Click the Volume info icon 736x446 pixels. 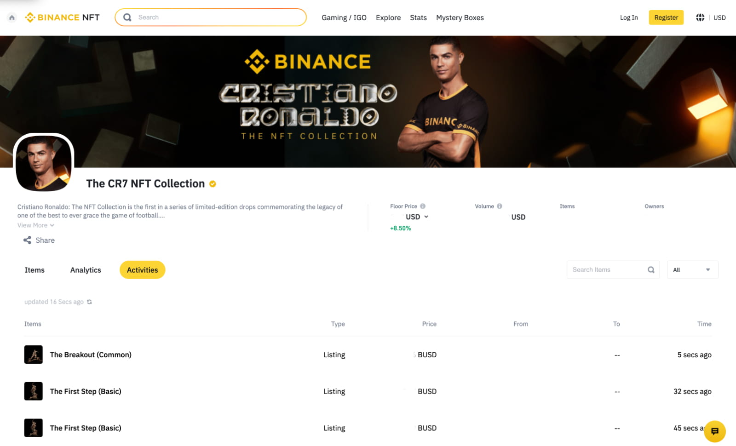499,206
